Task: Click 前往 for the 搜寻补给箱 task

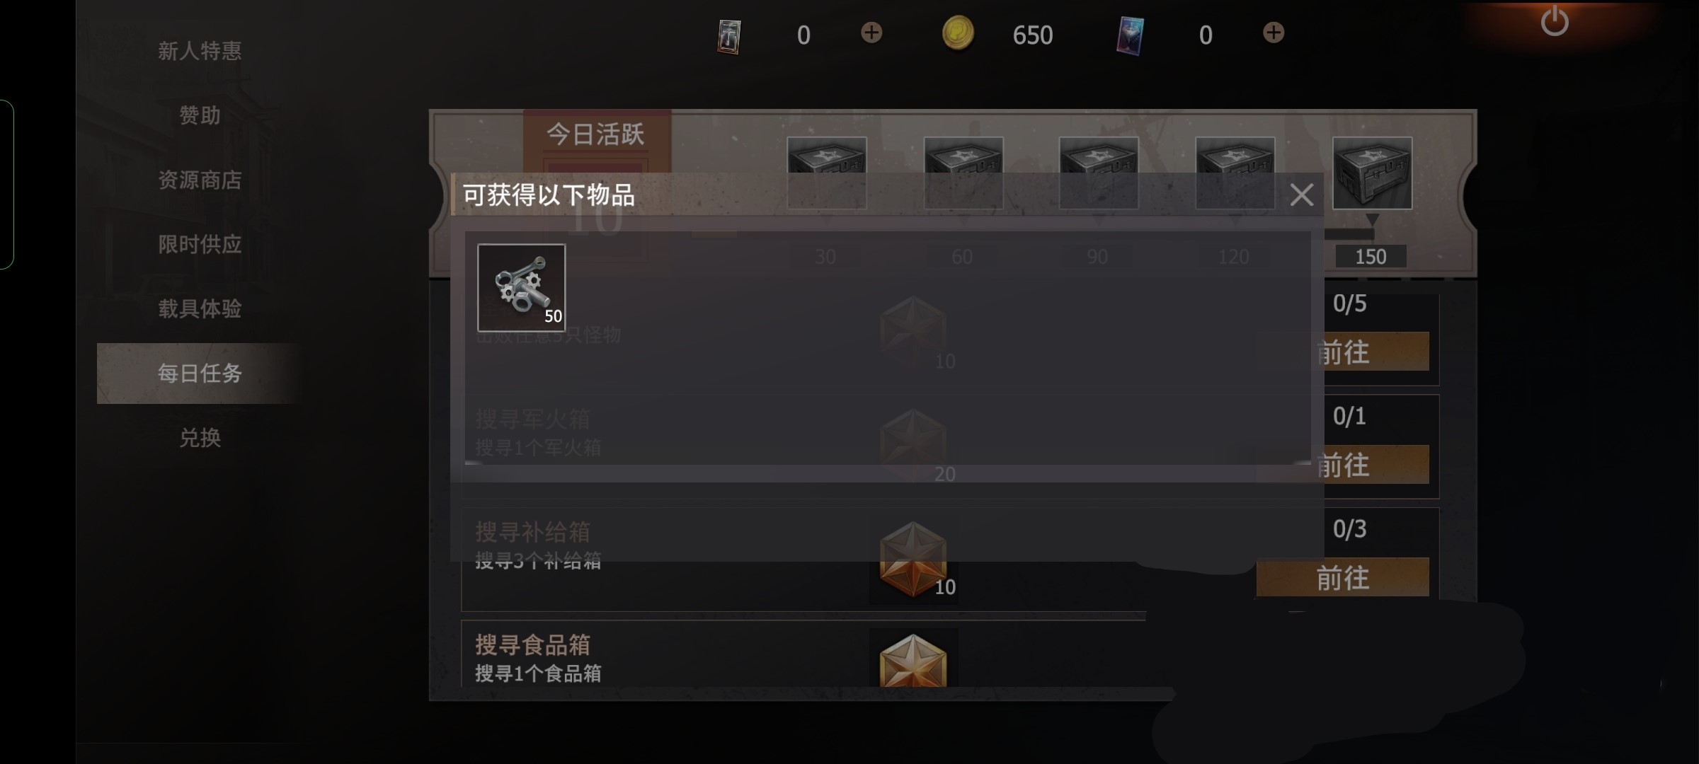Action: pos(1342,577)
